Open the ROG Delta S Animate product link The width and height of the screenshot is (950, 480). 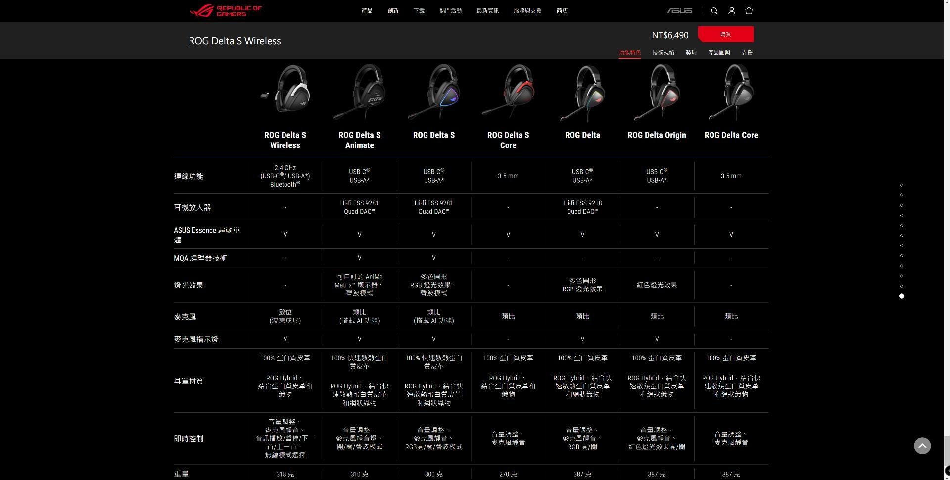point(359,140)
